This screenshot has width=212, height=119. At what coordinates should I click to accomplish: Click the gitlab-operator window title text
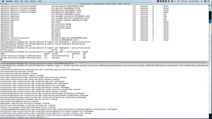tap(105, 4)
